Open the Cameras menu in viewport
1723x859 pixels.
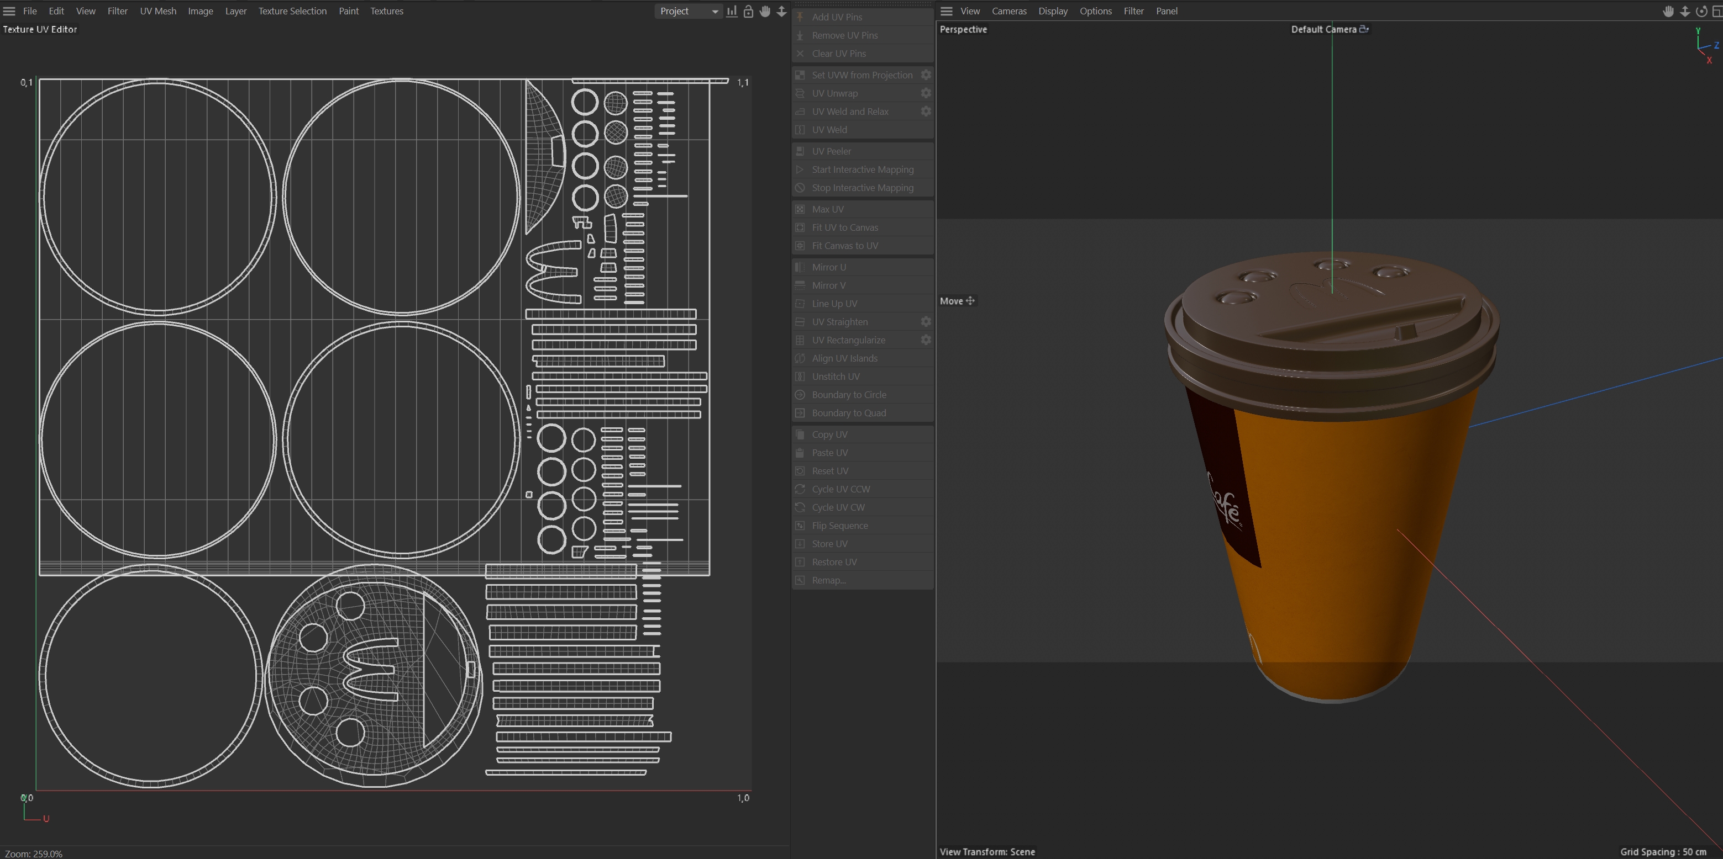[1008, 10]
